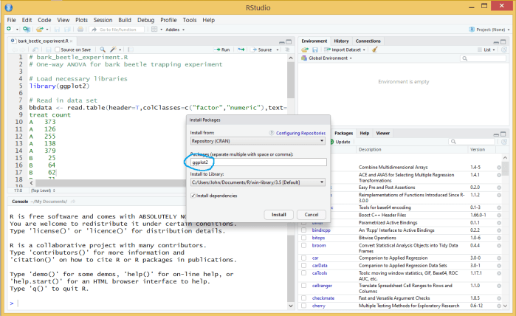Viewport: 516px width, 316px height.
Task: Switch to the Connections tab
Action: click(x=368, y=41)
